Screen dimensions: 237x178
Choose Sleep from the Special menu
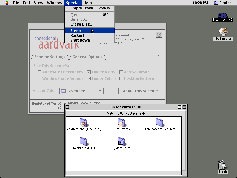[x=90, y=31]
